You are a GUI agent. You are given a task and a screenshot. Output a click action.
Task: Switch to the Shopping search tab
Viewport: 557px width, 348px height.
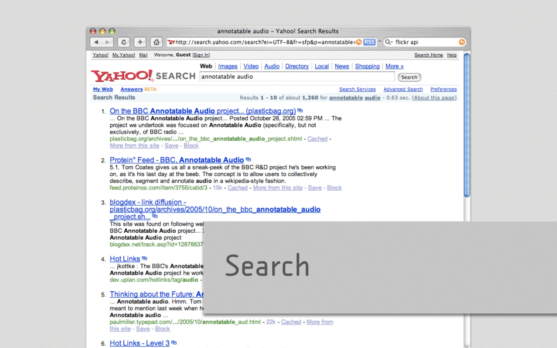(367, 66)
